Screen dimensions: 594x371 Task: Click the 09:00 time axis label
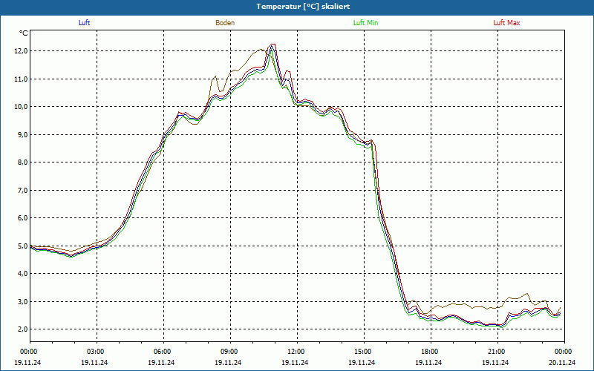(230, 351)
